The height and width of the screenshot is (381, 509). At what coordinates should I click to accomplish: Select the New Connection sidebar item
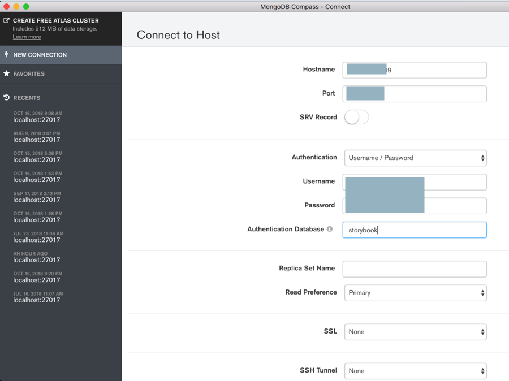pos(40,55)
